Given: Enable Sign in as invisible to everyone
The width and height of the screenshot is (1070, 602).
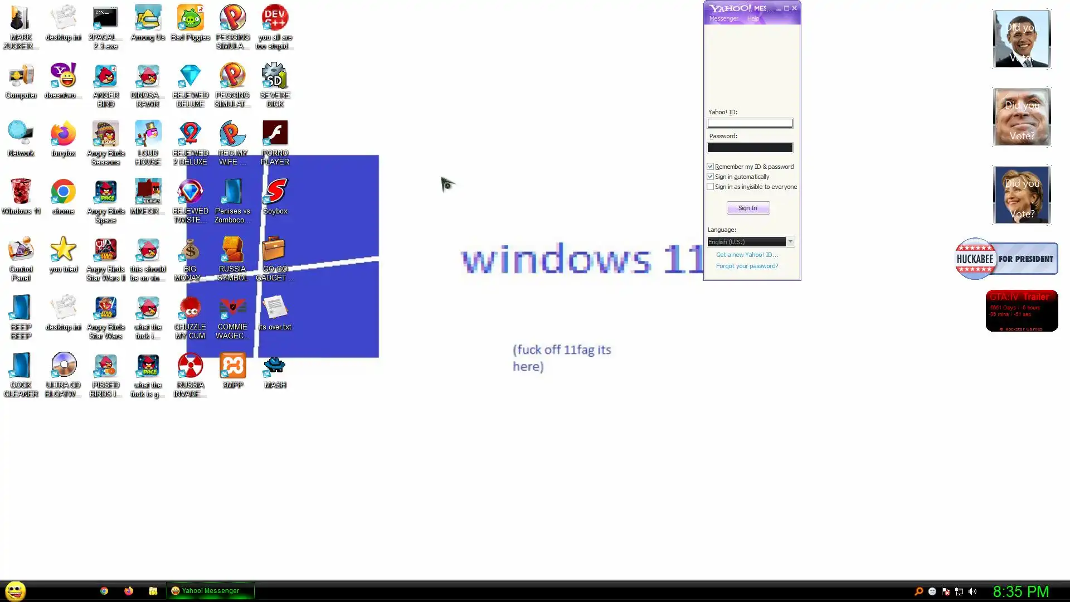Looking at the screenshot, I should coord(711,187).
